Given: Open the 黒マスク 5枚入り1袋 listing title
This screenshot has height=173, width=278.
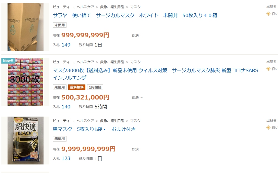Looking at the screenshot, I should point(94,129).
